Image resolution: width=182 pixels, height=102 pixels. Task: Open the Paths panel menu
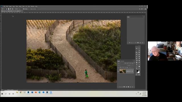coord(144,17)
